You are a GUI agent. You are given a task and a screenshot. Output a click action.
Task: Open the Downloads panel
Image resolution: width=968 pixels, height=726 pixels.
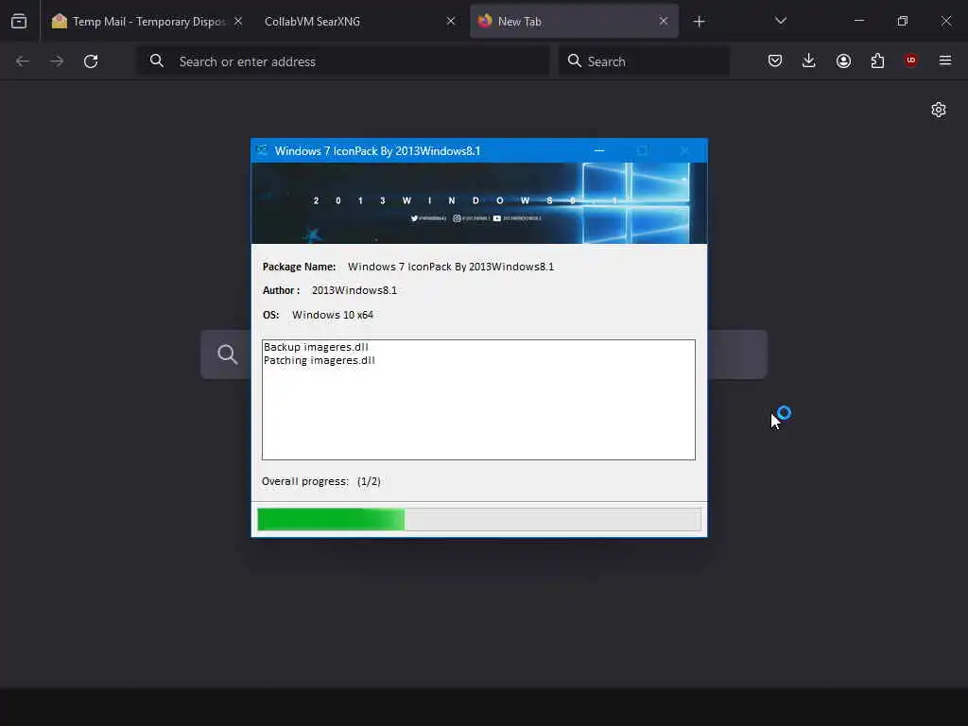click(x=809, y=60)
